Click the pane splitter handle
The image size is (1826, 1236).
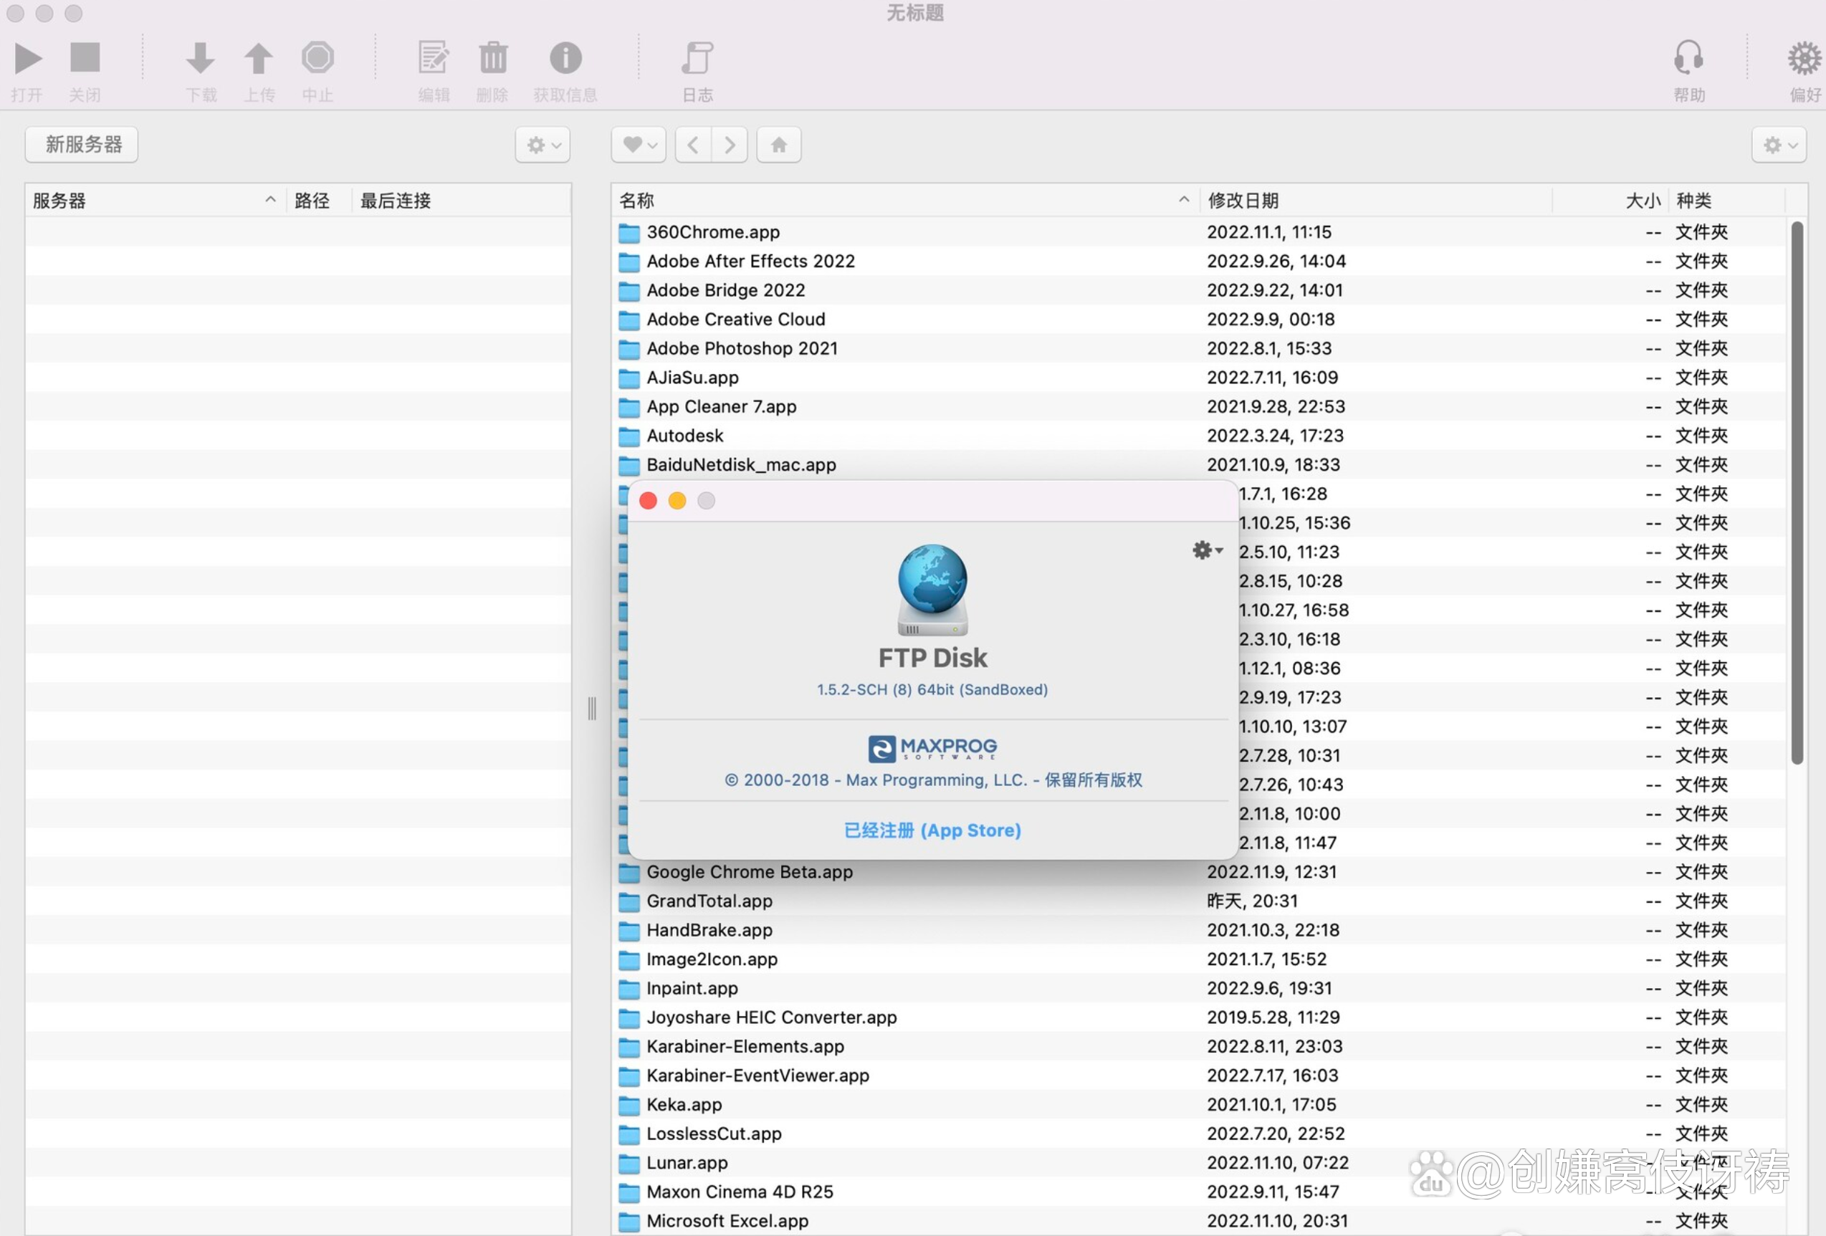click(592, 708)
